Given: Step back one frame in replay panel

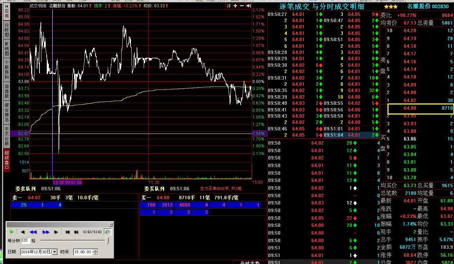Looking at the screenshot, I should (23, 232).
